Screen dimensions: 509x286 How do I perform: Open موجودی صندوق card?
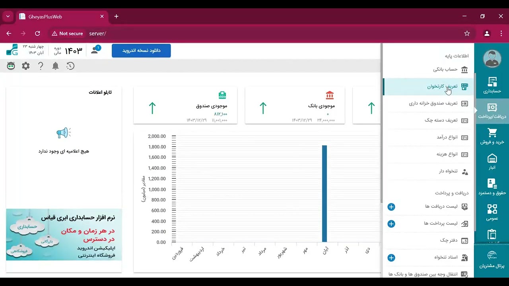click(185, 106)
